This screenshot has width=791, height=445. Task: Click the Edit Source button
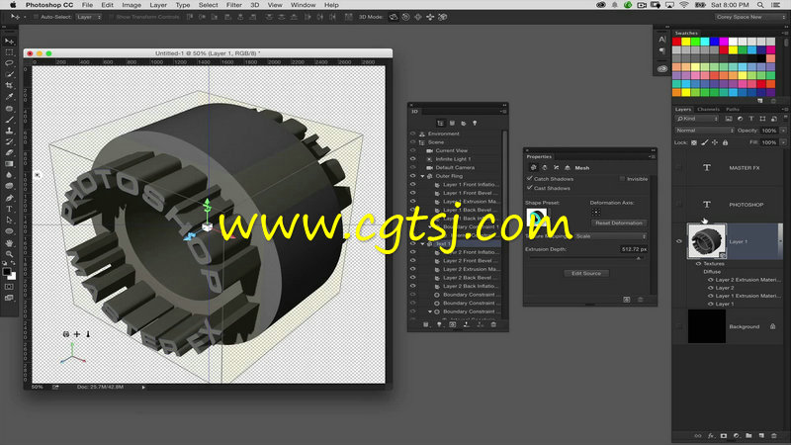click(x=586, y=273)
